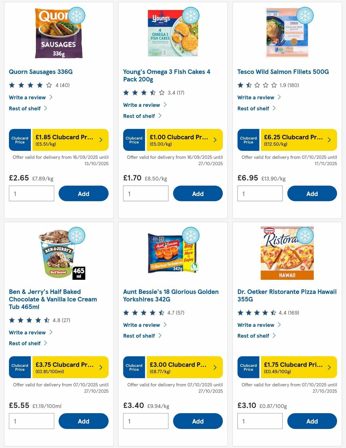Click the second star on Wild Salmon Fillets rating
The width and height of the screenshot is (346, 448).
pos(248,85)
